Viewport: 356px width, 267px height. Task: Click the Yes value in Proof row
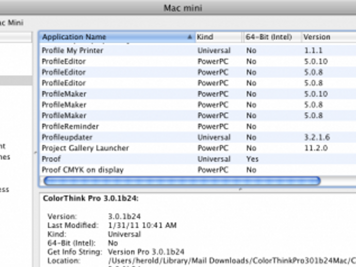(x=252, y=159)
